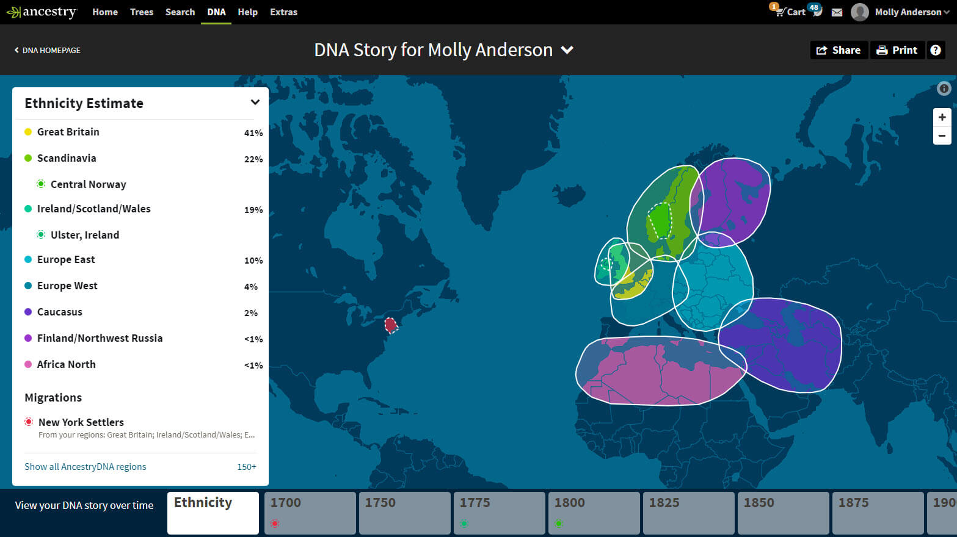Click the green dot under 1800
The width and height of the screenshot is (957, 537).
click(x=559, y=524)
